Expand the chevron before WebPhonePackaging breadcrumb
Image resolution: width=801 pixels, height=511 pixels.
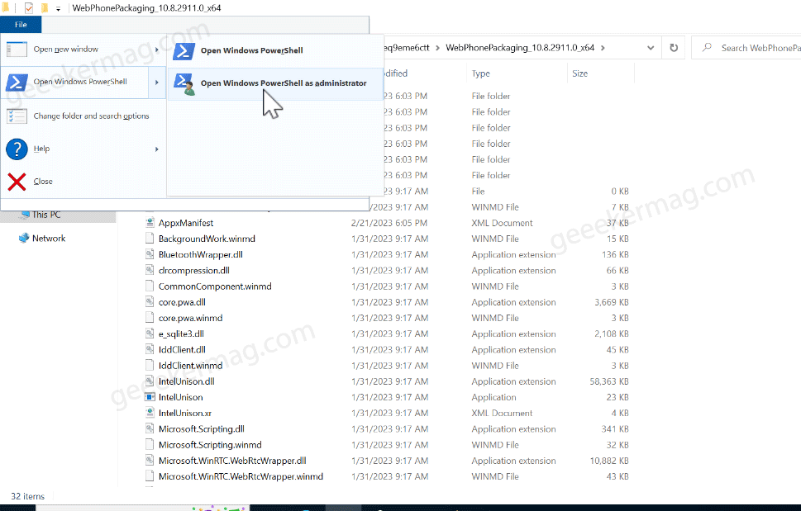point(438,48)
